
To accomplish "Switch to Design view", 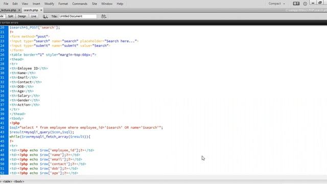I will click(21, 16).
